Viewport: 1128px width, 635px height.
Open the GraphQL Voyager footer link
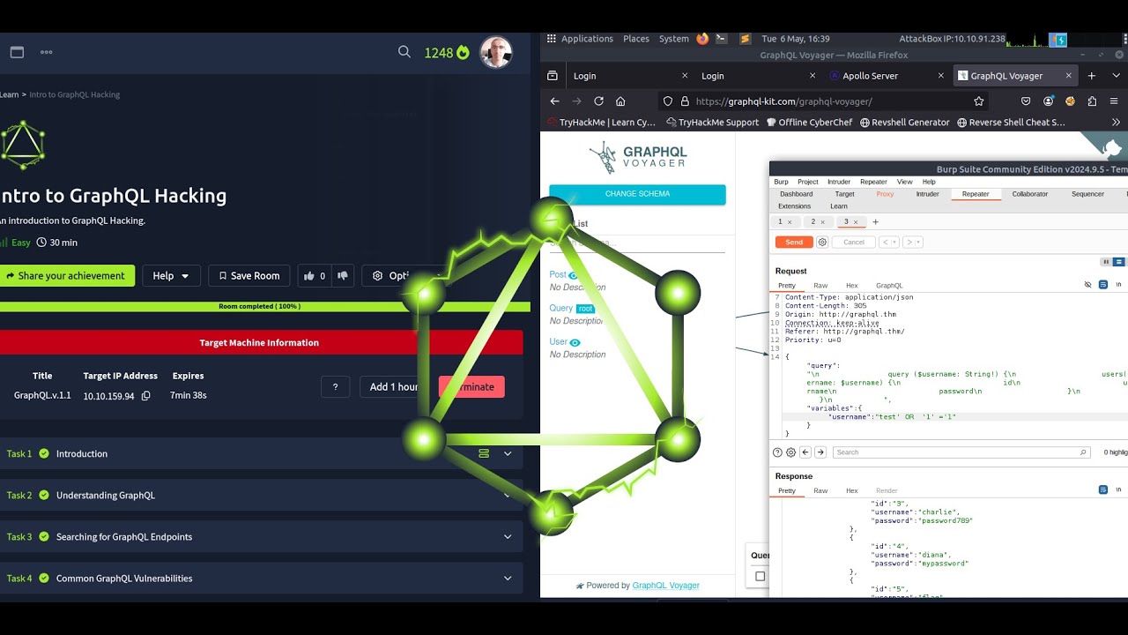click(666, 586)
